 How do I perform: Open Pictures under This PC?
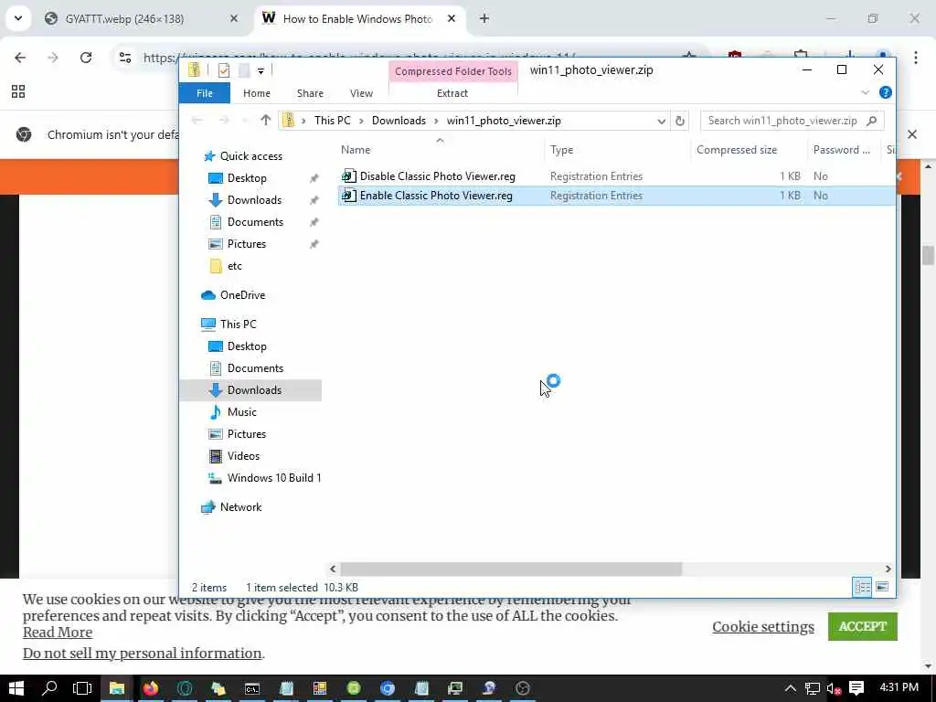point(247,434)
